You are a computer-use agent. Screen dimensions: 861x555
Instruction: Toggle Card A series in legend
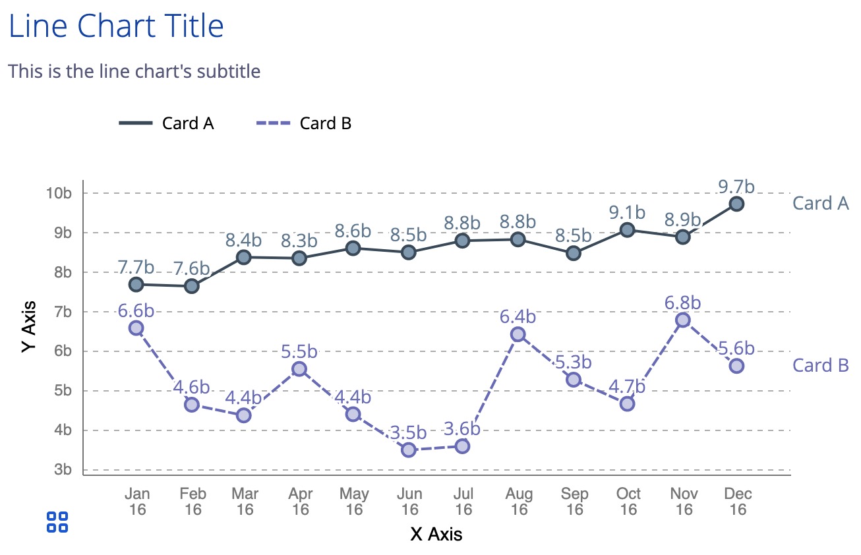click(187, 123)
